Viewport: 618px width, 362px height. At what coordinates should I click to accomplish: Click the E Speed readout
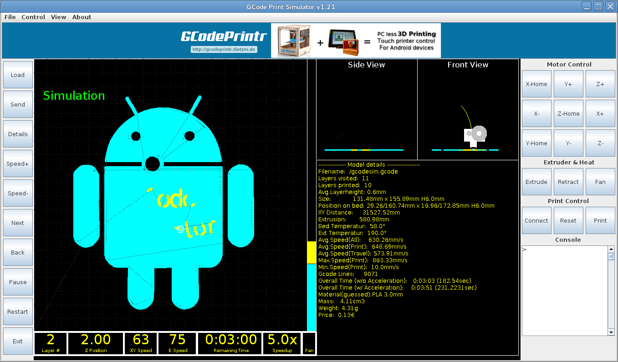(x=177, y=343)
